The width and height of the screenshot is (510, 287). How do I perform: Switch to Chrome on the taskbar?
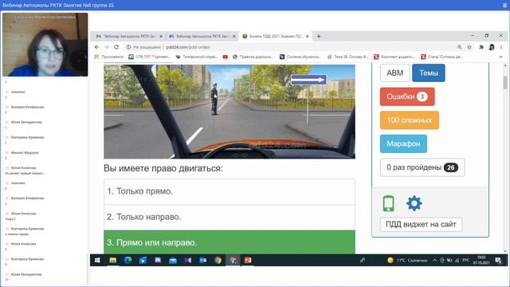[218, 261]
